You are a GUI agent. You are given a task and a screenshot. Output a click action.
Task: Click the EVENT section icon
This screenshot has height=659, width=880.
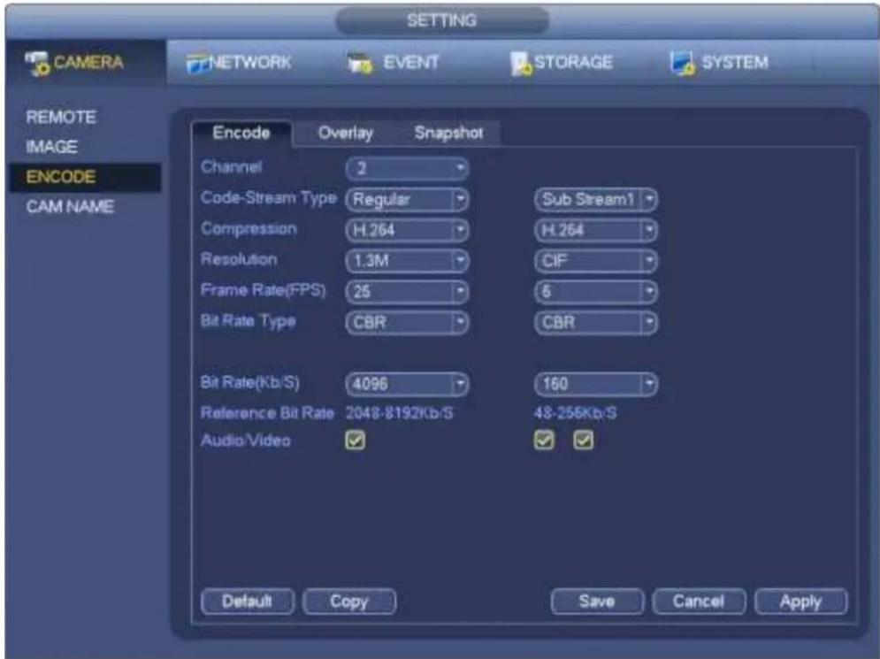(x=360, y=64)
